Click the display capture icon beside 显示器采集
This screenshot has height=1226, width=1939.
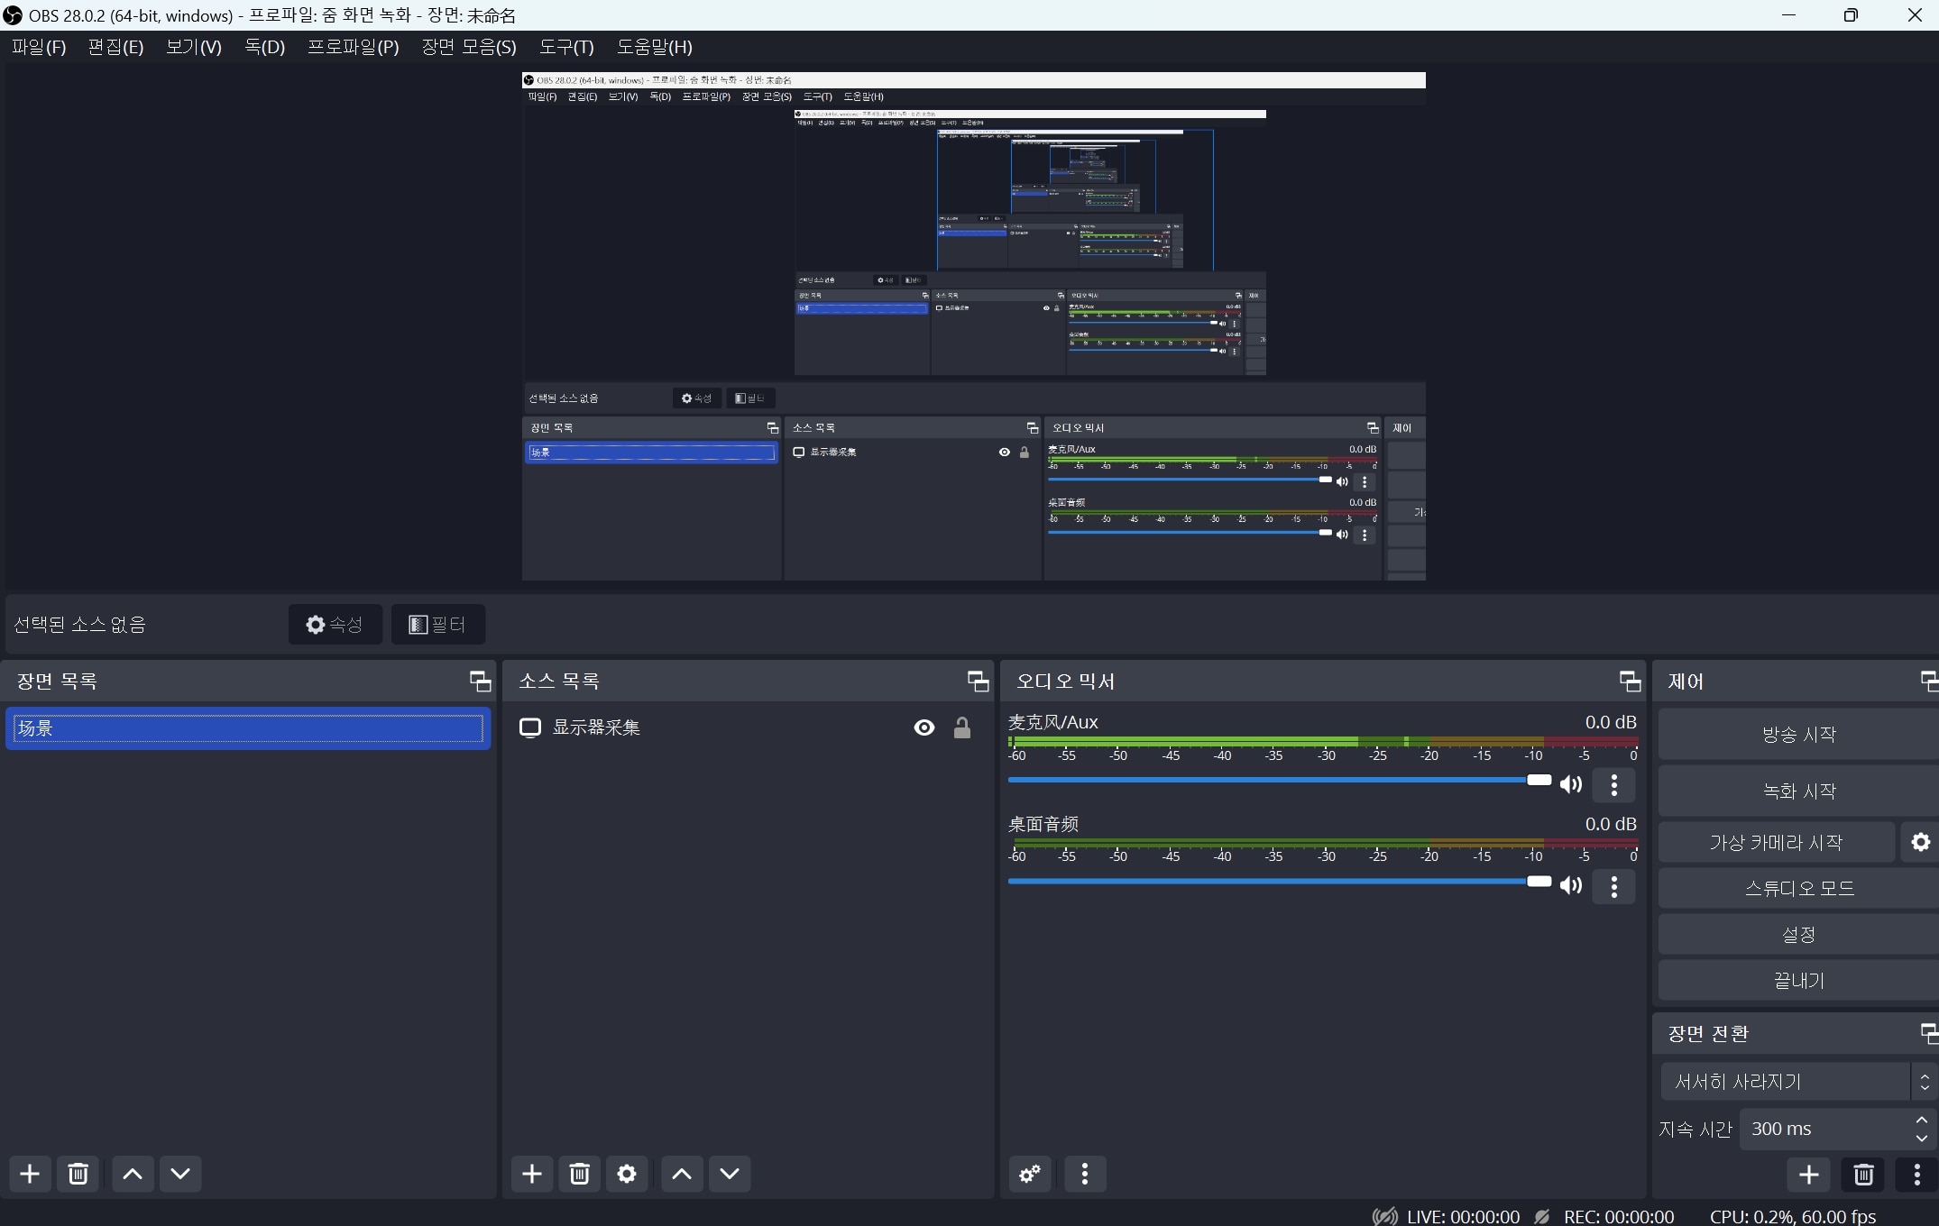530,727
